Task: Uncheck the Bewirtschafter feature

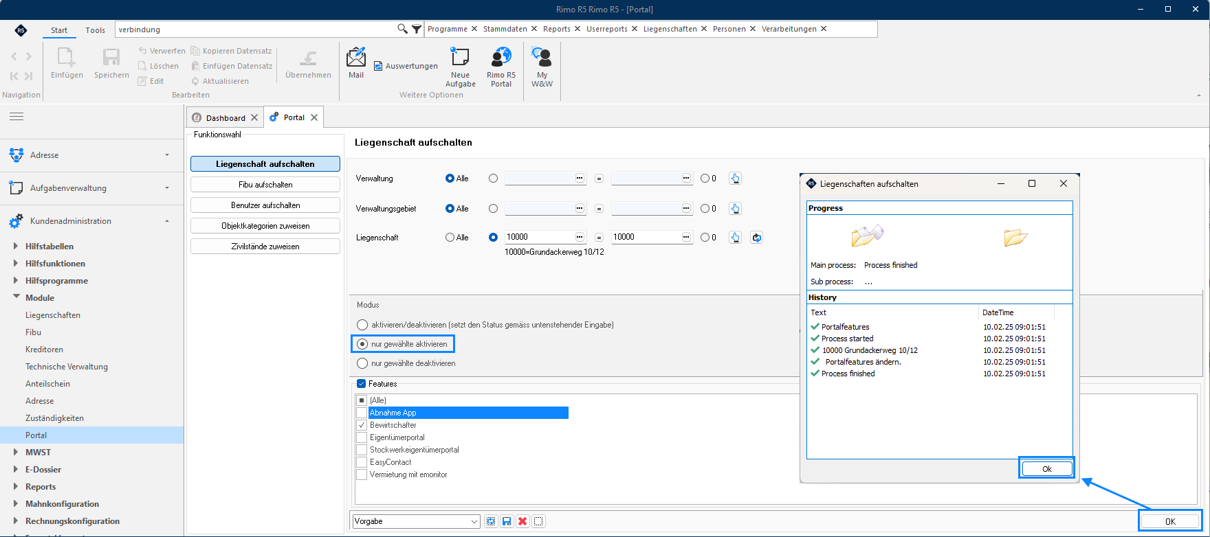Action: [x=362, y=425]
